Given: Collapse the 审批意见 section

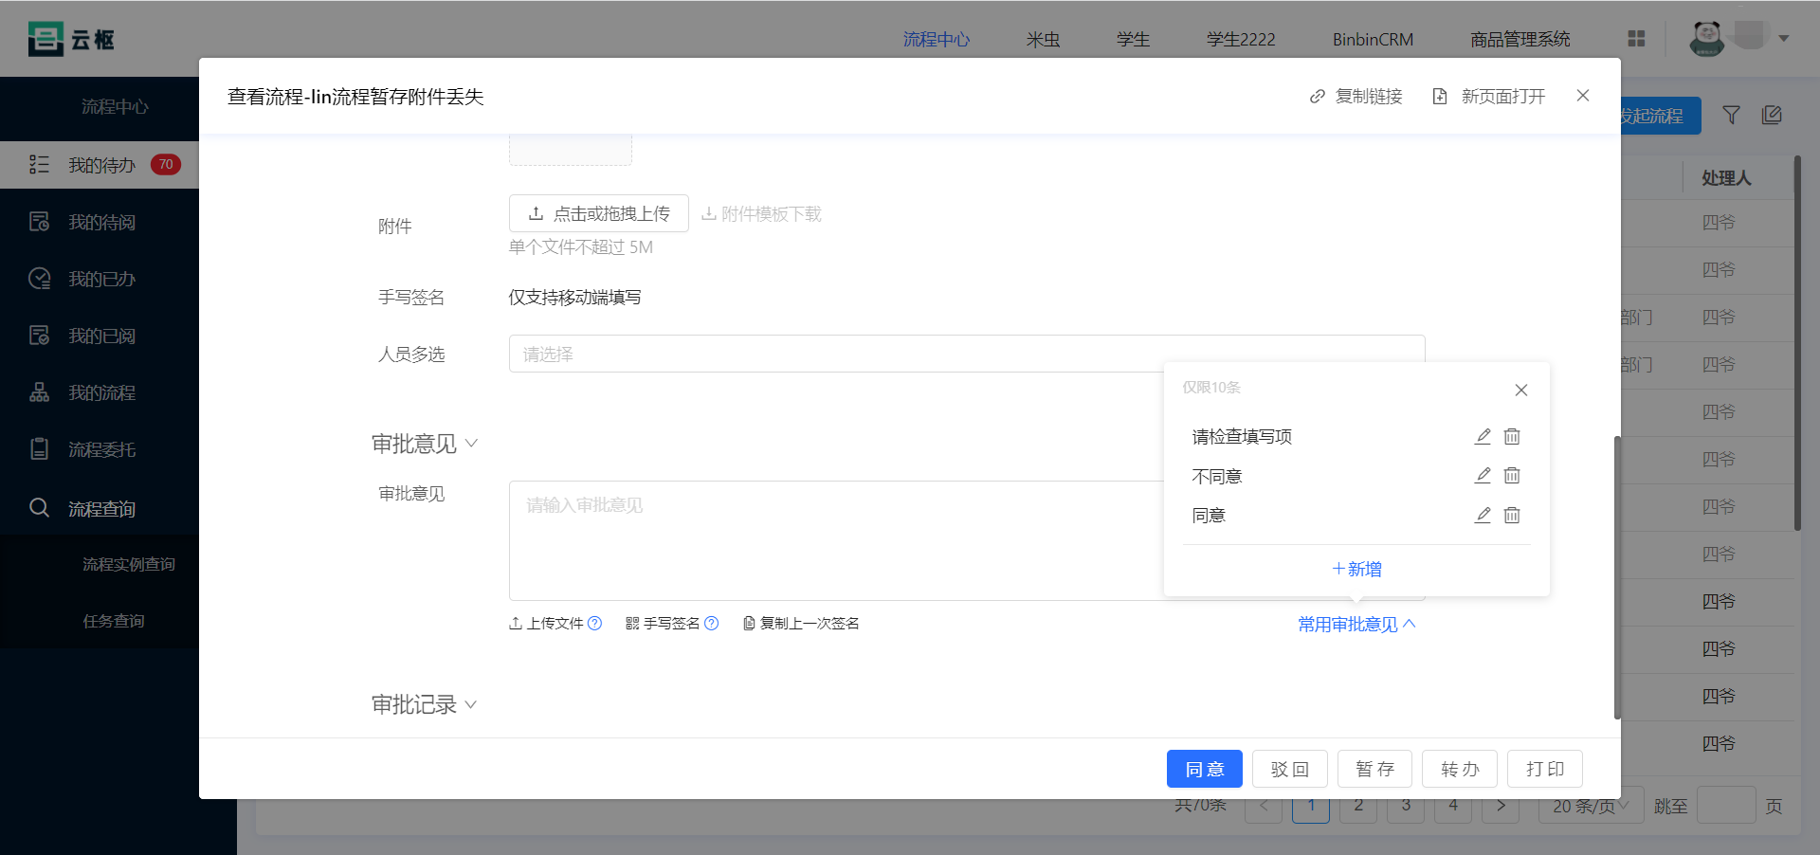Looking at the screenshot, I should point(424,444).
